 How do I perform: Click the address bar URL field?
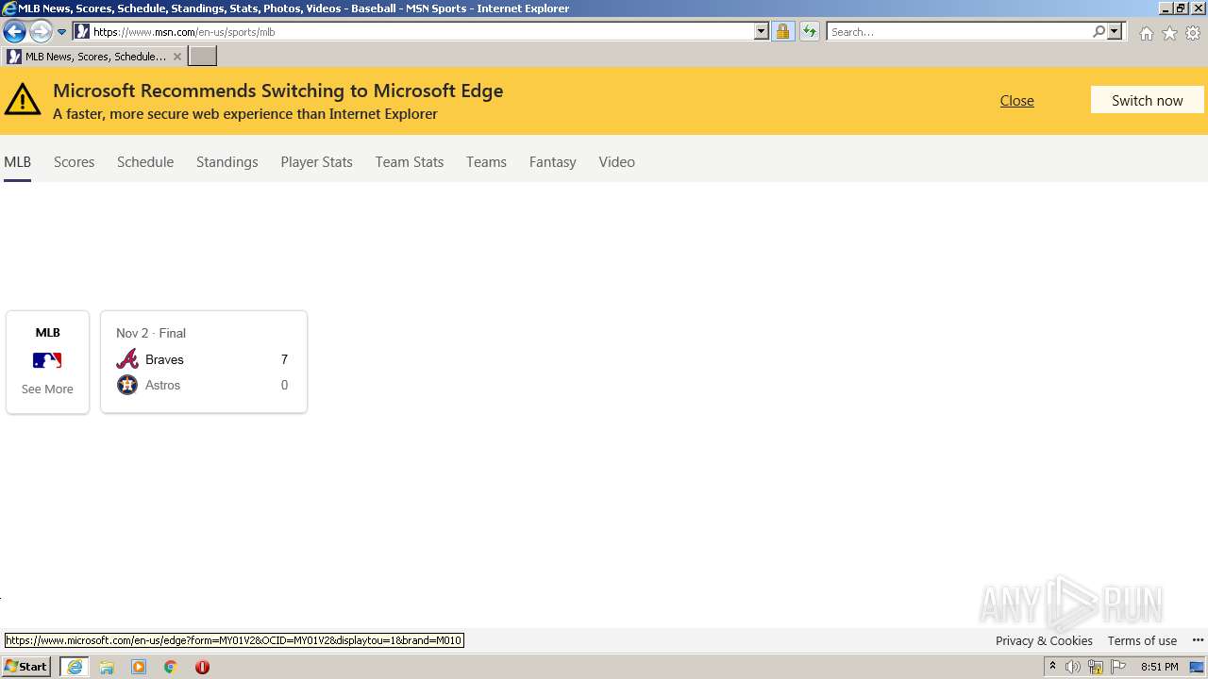[421, 32]
